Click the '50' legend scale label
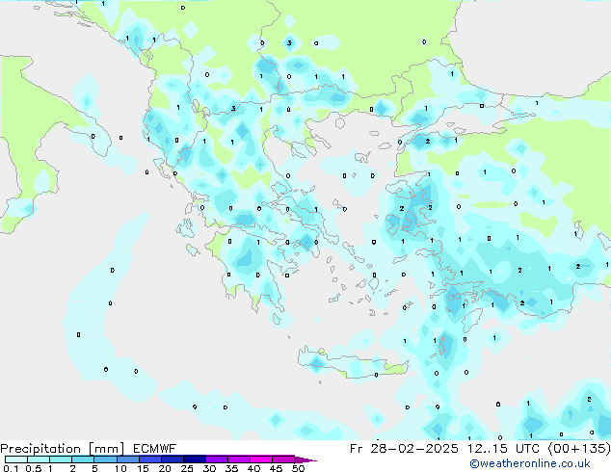Screen dimensions: 611x472 click(299, 468)
